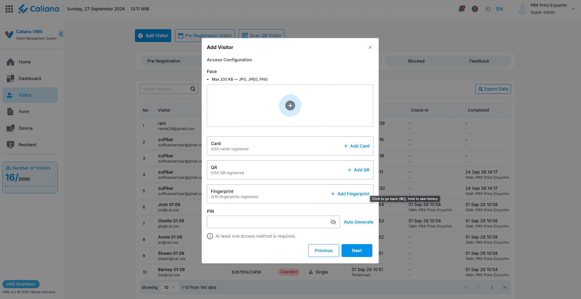Click the Export Data button
The image size is (581, 299).
coord(493,89)
